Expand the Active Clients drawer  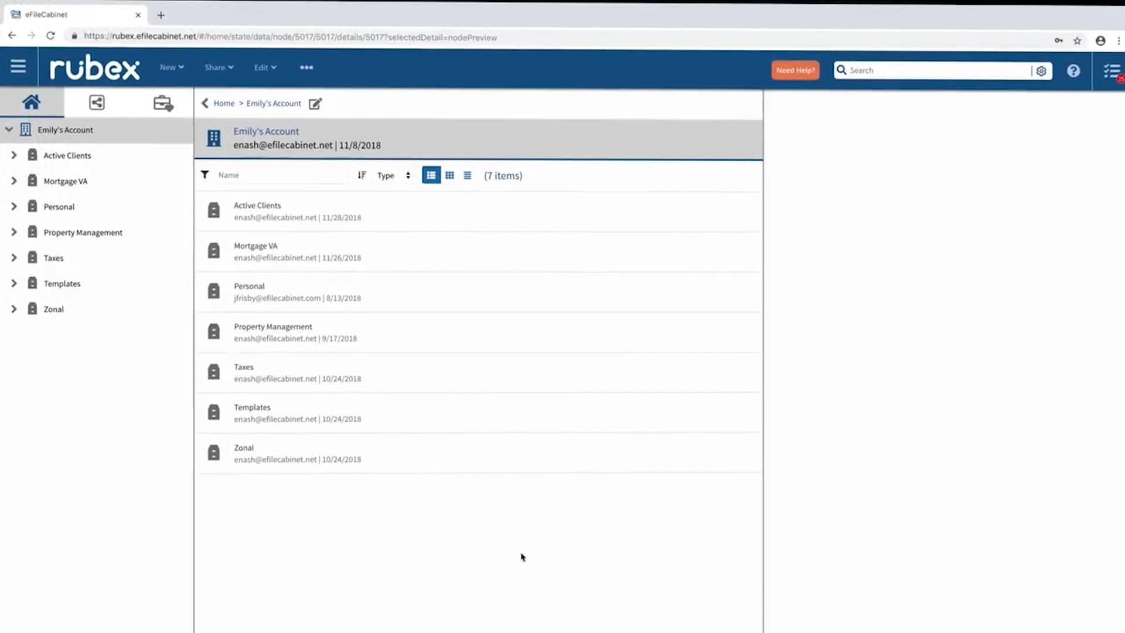(x=14, y=155)
